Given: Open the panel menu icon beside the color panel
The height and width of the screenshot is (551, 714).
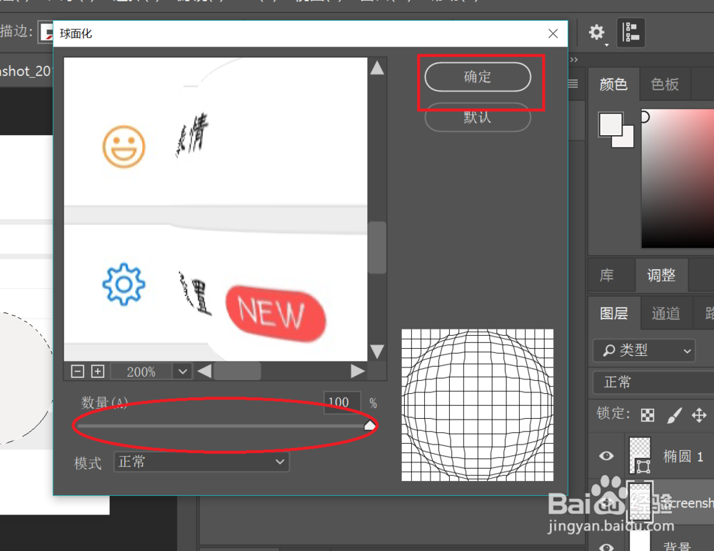Looking at the screenshot, I should point(573,84).
